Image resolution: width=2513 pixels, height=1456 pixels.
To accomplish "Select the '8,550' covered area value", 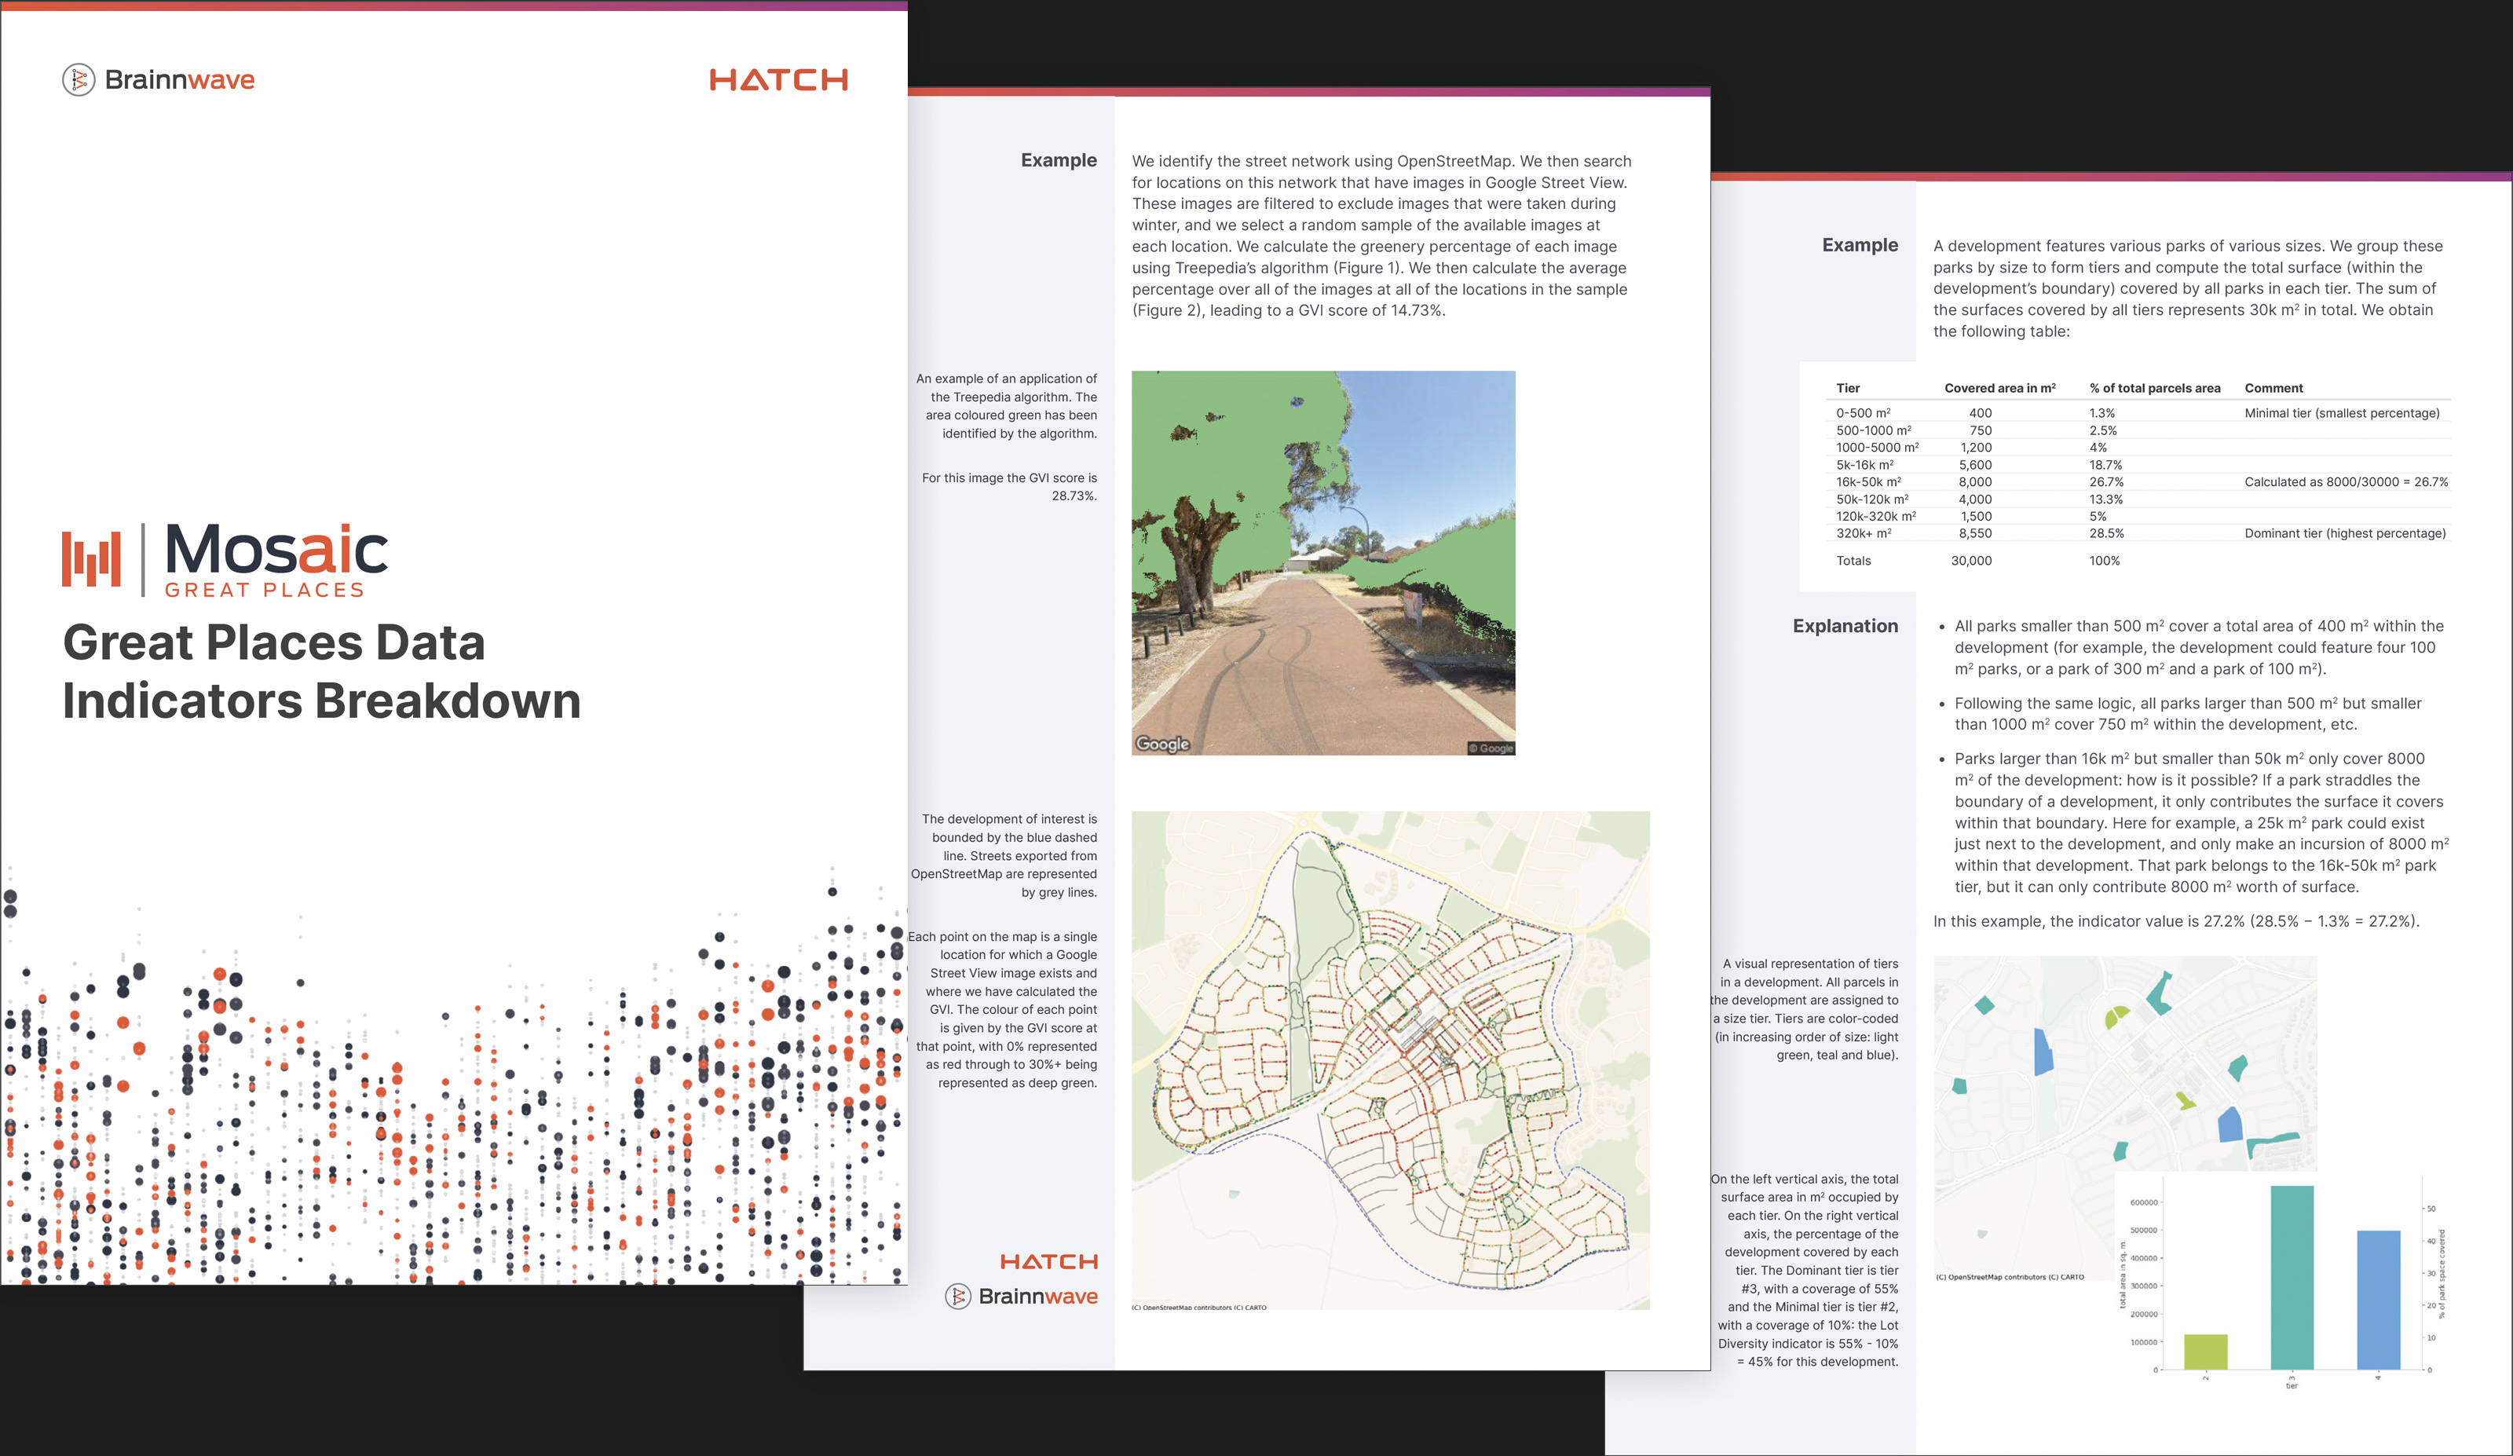I will point(1974,533).
